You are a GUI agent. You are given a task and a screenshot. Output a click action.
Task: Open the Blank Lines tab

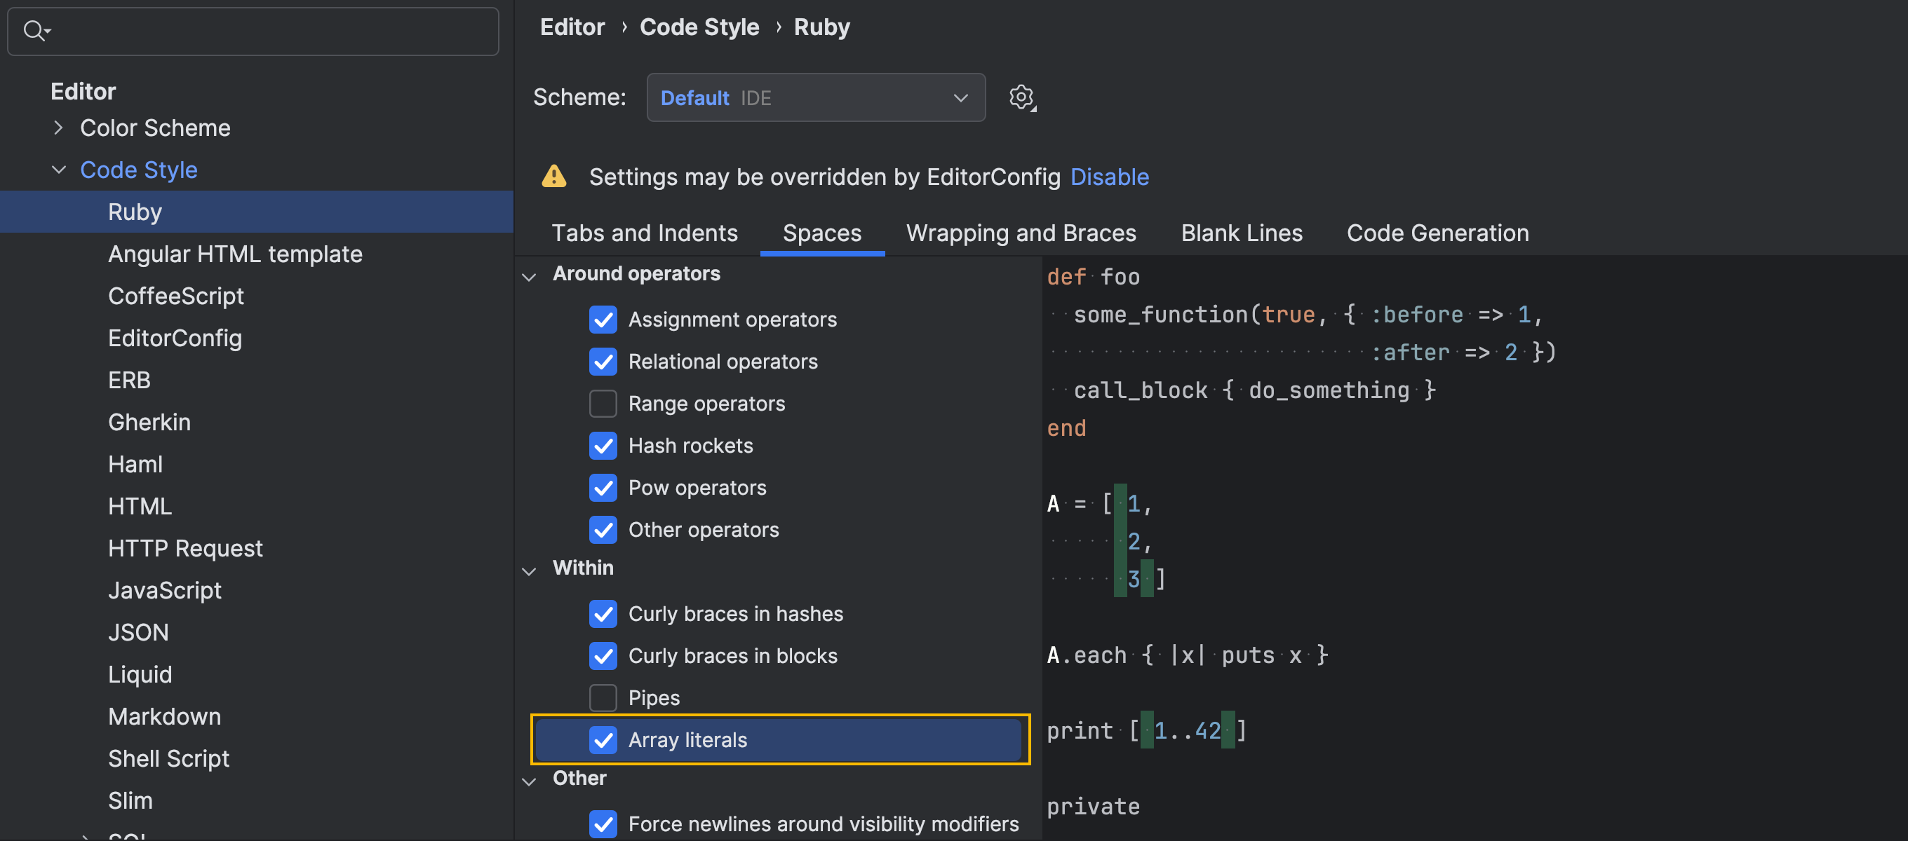(x=1241, y=233)
